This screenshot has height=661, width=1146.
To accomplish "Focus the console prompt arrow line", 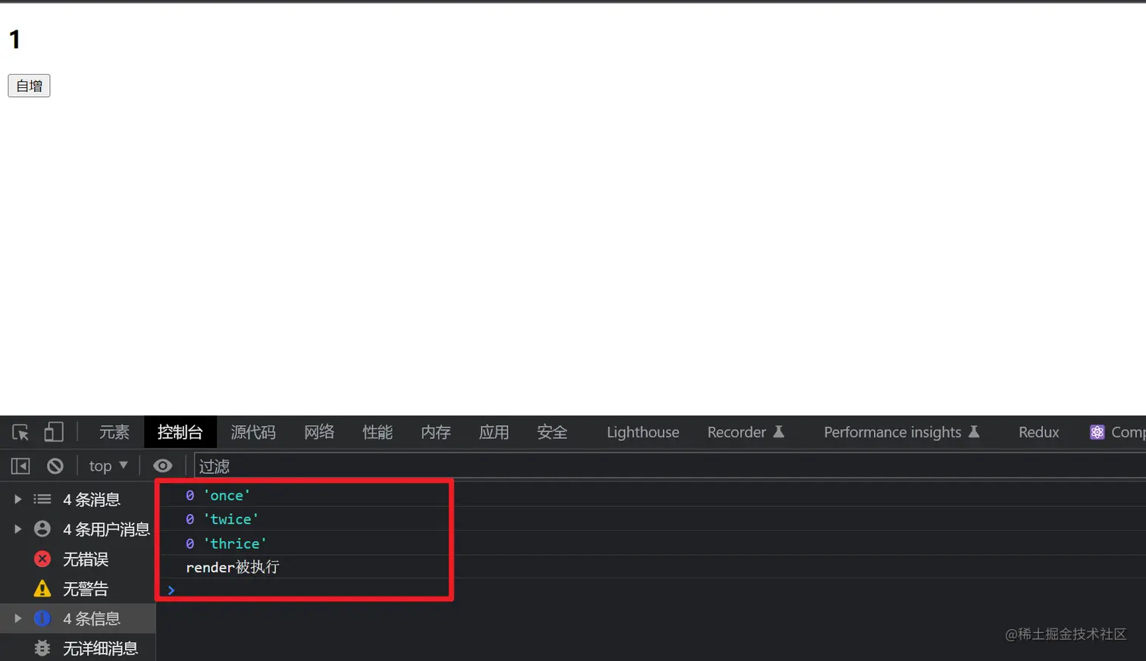I will click(x=651, y=590).
